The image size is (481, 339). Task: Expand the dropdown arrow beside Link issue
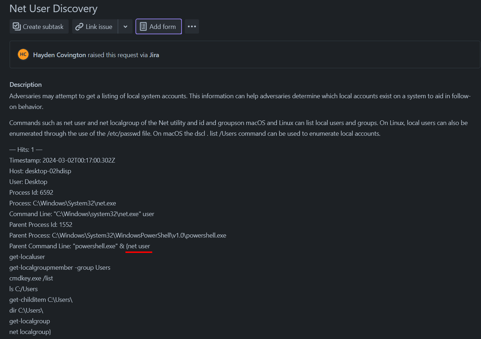(125, 27)
